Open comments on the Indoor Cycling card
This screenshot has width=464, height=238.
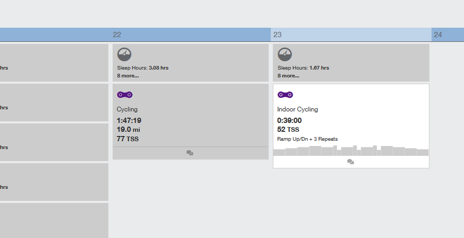point(351,162)
